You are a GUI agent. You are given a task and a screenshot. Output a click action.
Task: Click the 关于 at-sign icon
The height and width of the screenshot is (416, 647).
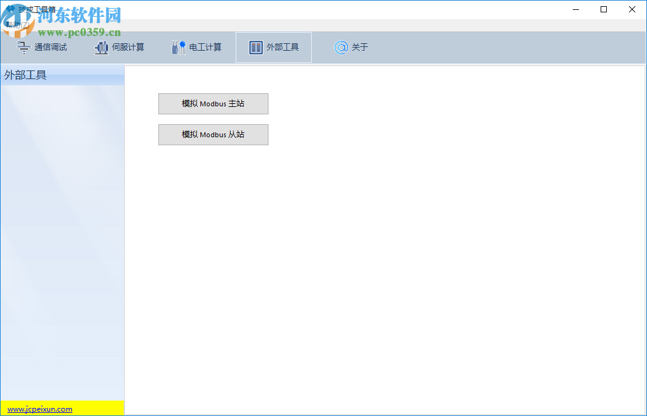pos(341,48)
